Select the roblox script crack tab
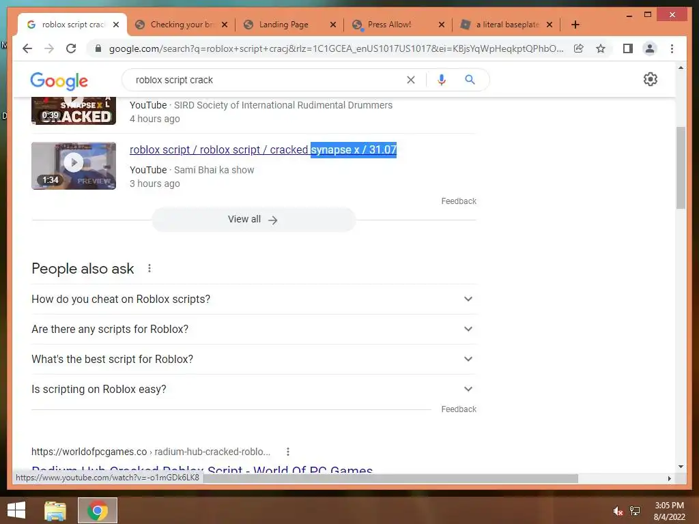Screen dimensions: 699x524 tap(72, 25)
